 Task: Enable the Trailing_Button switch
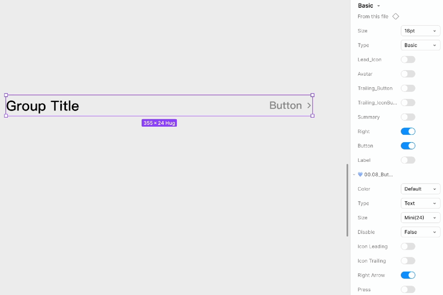(408, 88)
